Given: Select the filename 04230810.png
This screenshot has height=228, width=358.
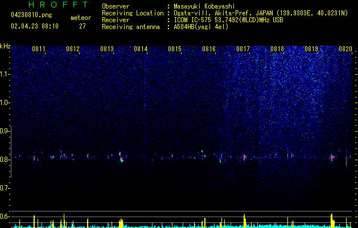Looking at the screenshot, I should (x=31, y=15).
